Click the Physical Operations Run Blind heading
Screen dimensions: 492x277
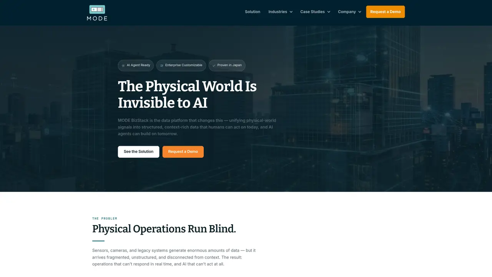pos(164,229)
